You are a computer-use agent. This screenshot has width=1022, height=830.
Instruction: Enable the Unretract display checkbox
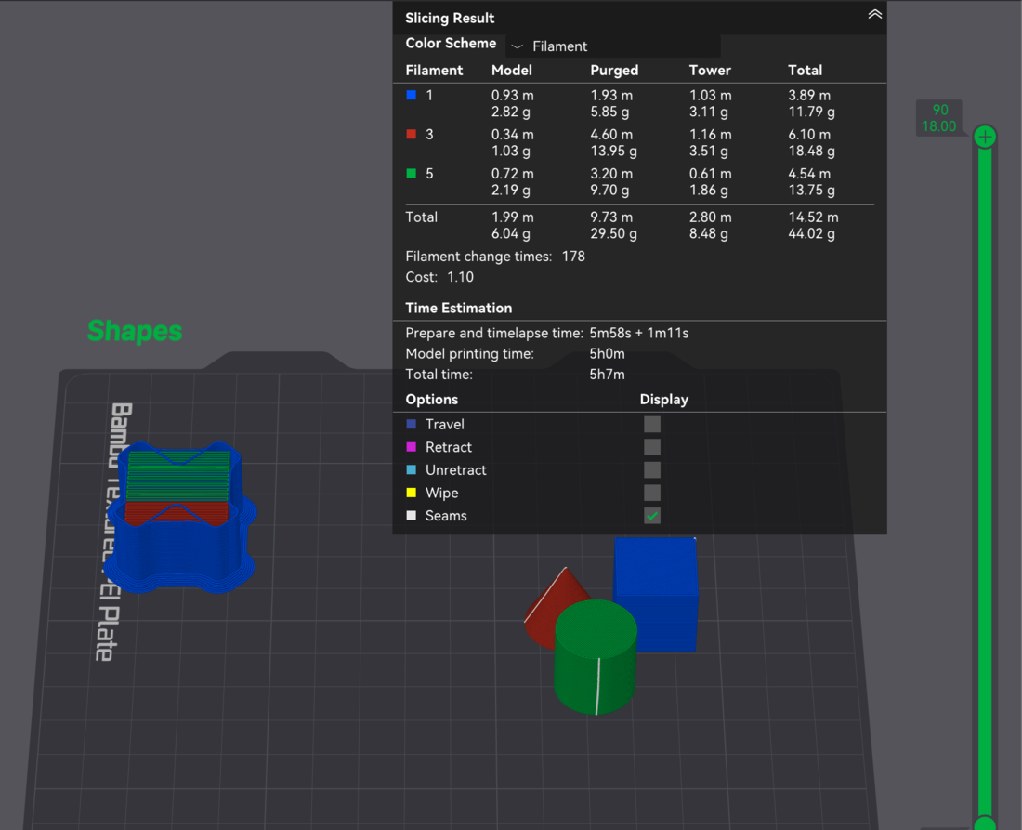click(652, 470)
